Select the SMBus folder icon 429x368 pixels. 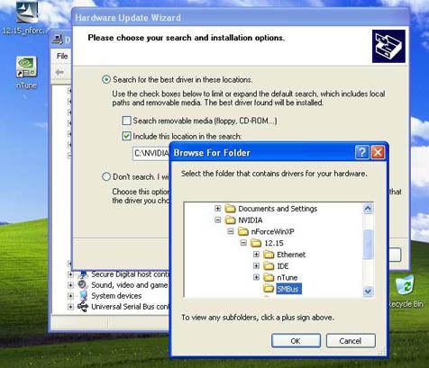[269, 289]
